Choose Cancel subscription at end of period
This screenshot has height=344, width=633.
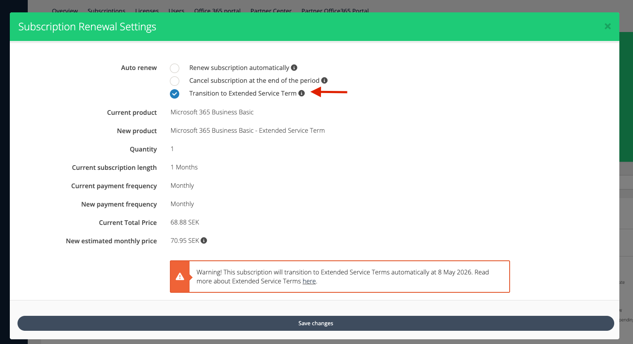[175, 81]
